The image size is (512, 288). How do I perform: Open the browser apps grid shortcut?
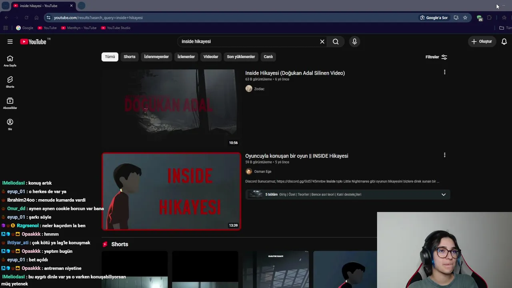6,28
